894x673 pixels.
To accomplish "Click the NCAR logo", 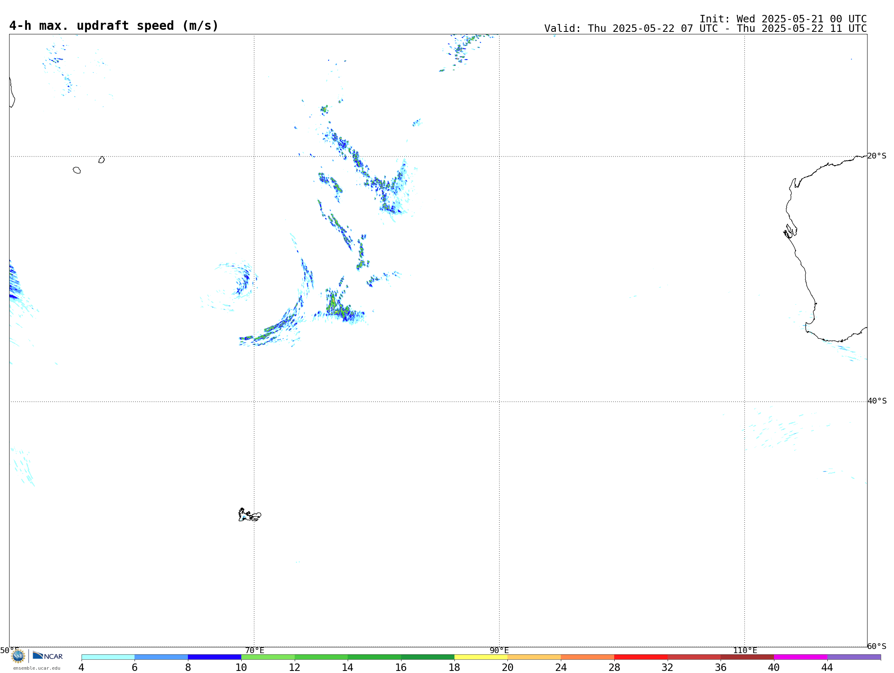I will [x=48, y=656].
